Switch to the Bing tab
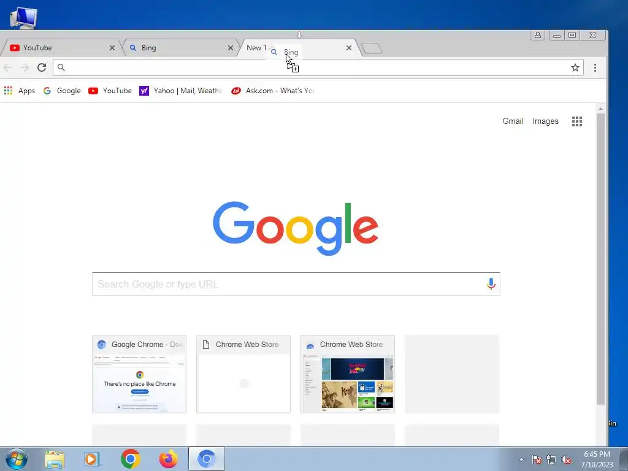The image size is (628, 471). tap(180, 48)
